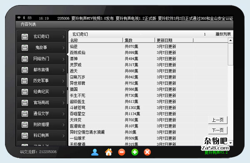Click the icon beside 官场商战 category

click(25, 103)
